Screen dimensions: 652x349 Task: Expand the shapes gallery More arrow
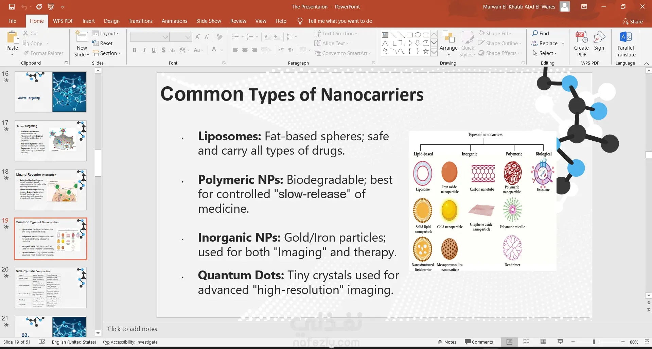[434, 52]
